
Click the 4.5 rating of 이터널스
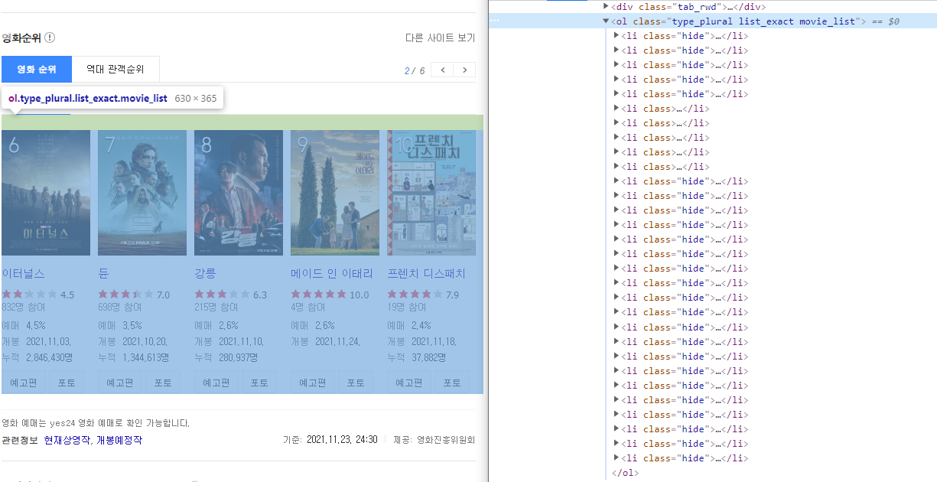pyautogui.click(x=67, y=295)
